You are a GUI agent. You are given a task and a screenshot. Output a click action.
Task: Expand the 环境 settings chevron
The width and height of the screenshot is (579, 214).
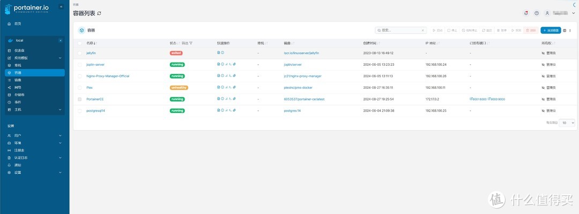tap(60, 143)
